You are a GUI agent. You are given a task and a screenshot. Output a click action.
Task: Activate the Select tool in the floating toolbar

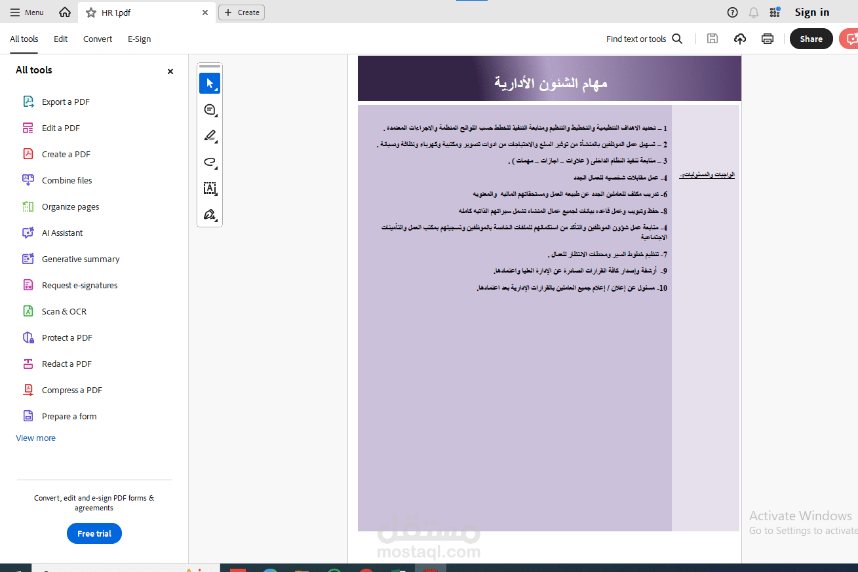click(x=208, y=83)
